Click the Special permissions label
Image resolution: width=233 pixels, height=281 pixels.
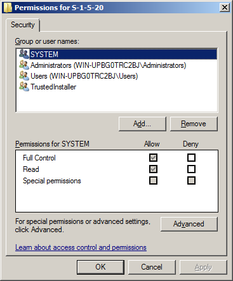52,181
